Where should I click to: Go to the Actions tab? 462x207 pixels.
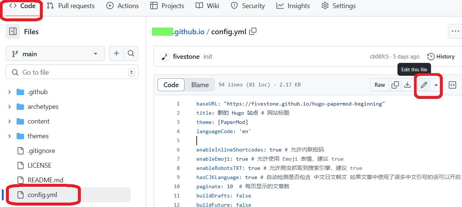[x=123, y=6]
